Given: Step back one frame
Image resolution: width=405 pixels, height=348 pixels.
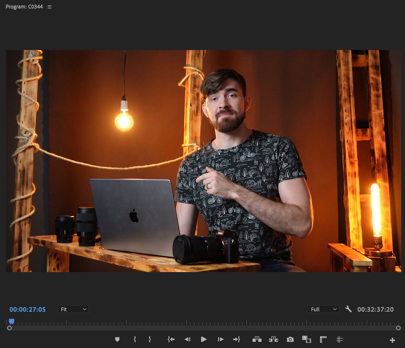Looking at the screenshot, I should 188,339.
